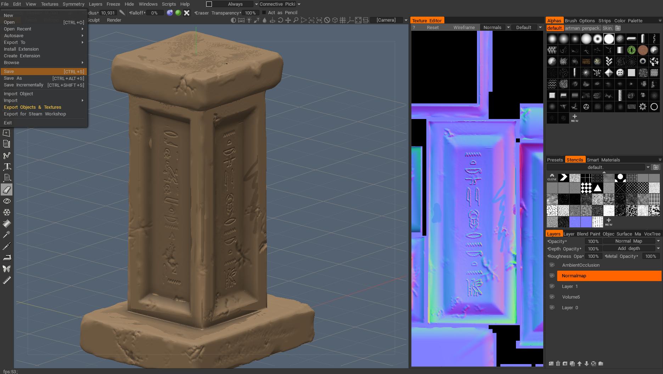Screen dimensions: 663x374
Task: Click the rotate camera icon in viewport bar
Action: click(x=280, y=20)
